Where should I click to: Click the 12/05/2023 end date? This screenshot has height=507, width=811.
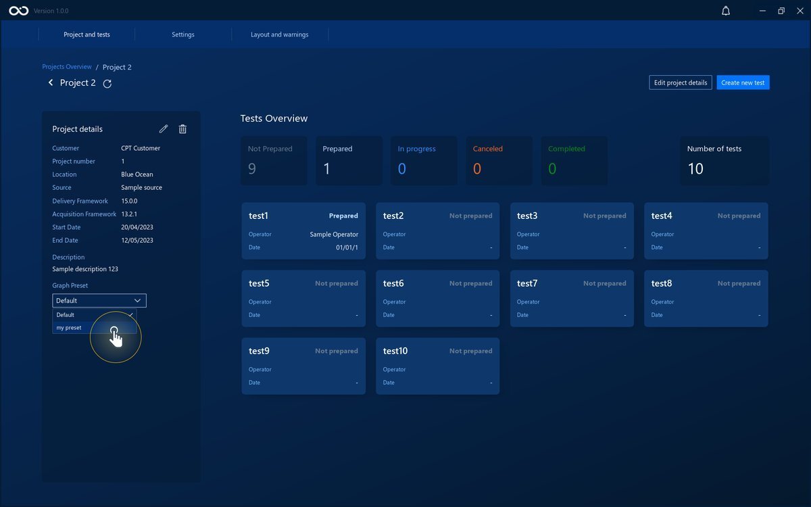tap(137, 240)
